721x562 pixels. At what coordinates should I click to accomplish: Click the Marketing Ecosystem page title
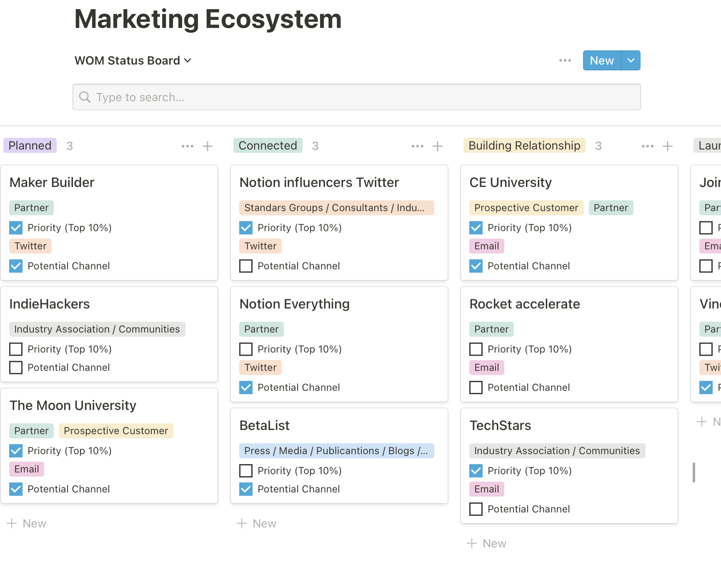tap(208, 19)
